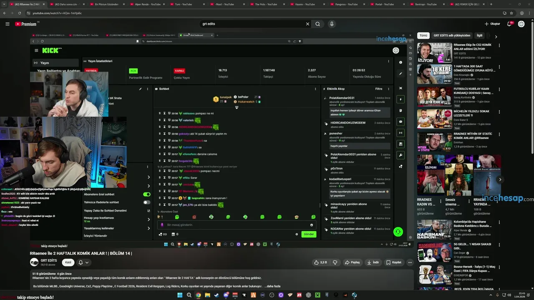
Task: Like the video showing 3,3 B
Action: click(320, 262)
